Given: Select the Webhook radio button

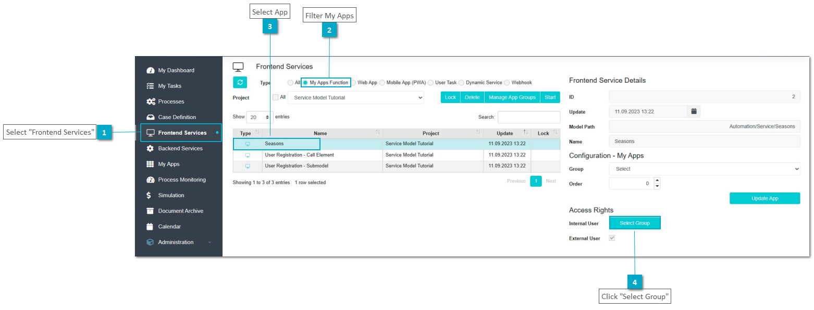Looking at the screenshot, I should 507,83.
